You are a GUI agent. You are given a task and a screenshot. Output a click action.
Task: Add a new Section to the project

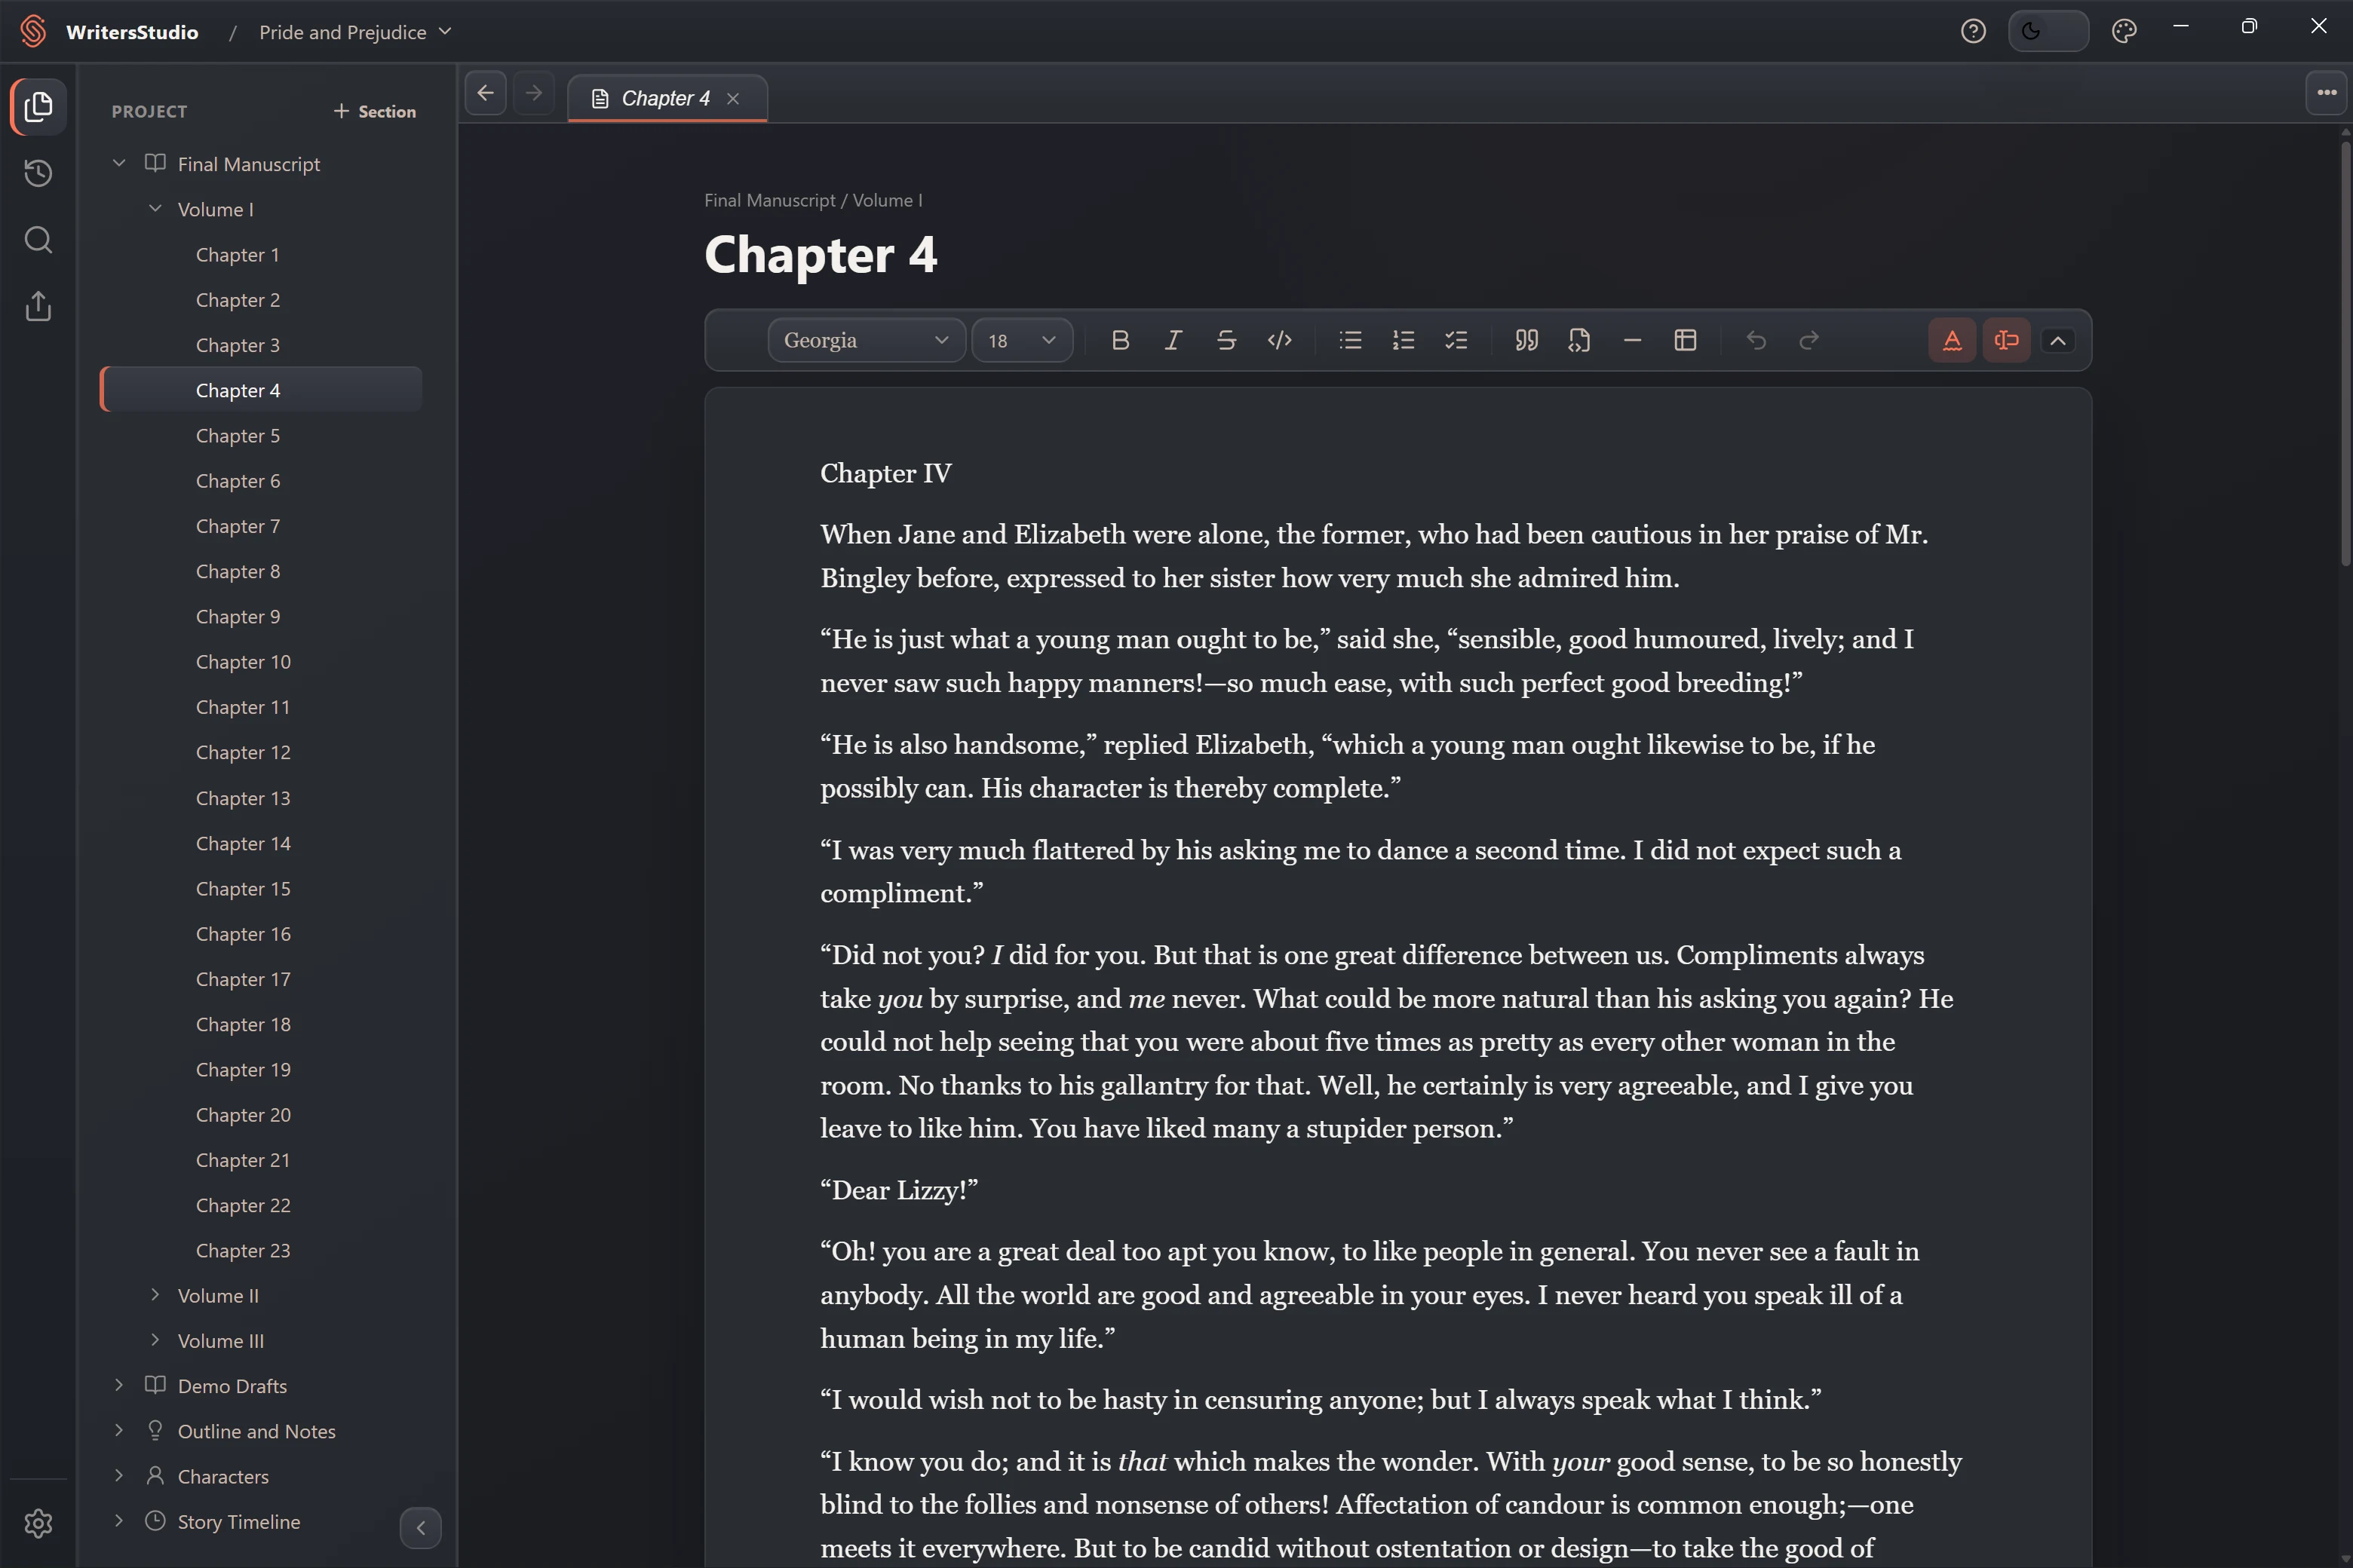coord(374,111)
